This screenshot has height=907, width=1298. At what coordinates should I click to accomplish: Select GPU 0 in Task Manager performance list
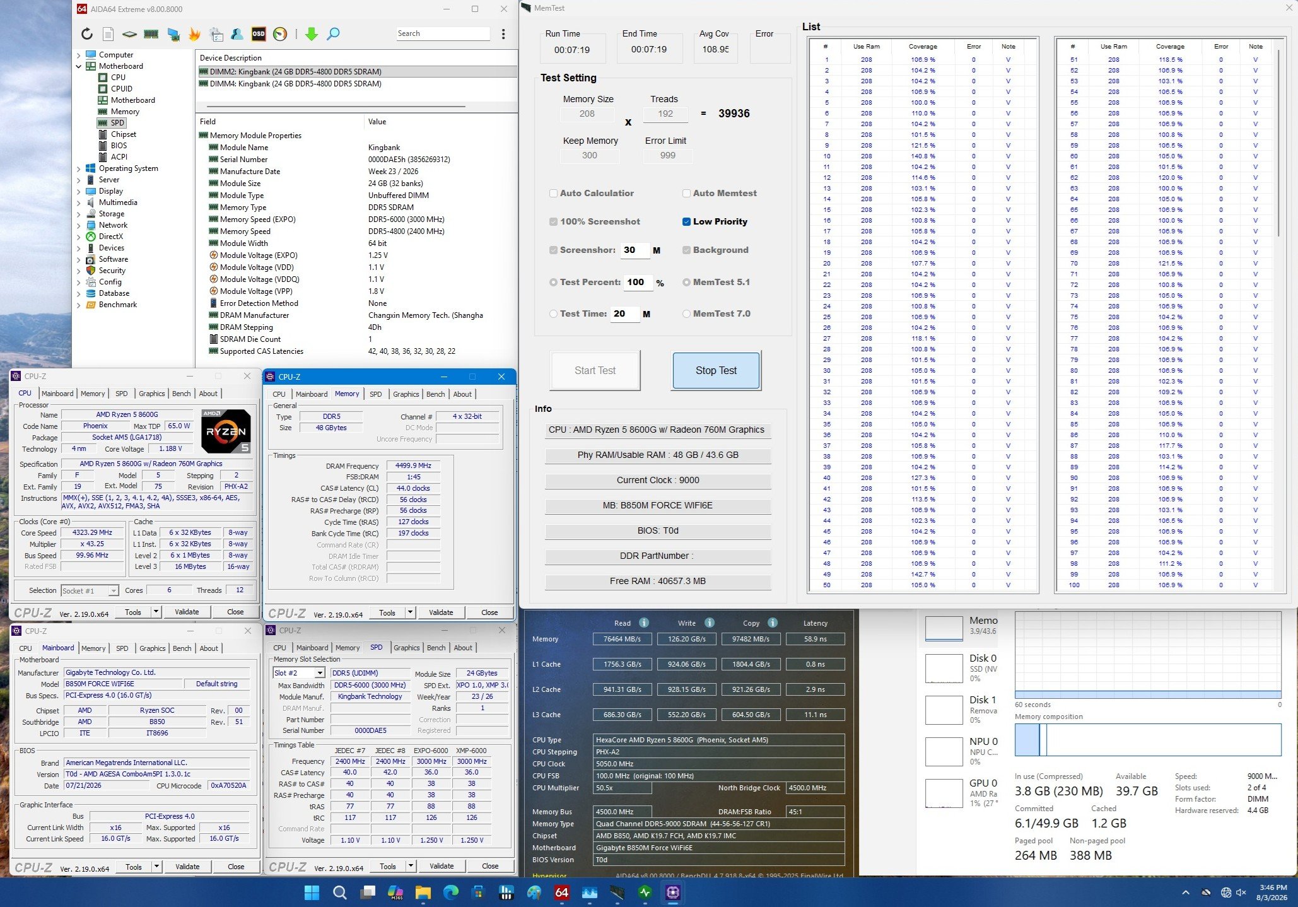(x=962, y=793)
